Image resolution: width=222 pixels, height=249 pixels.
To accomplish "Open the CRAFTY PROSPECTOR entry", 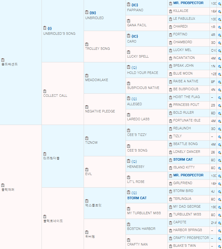I will click(x=191, y=238).
